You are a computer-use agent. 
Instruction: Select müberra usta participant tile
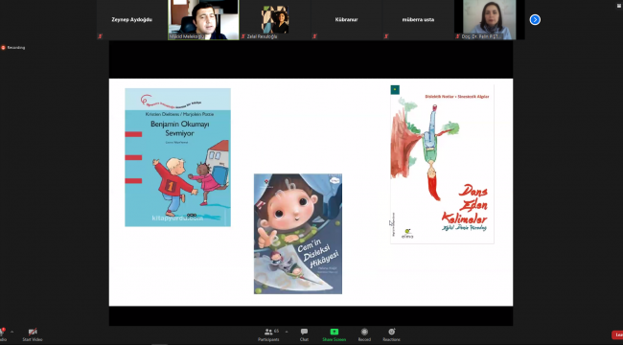pyautogui.click(x=418, y=20)
